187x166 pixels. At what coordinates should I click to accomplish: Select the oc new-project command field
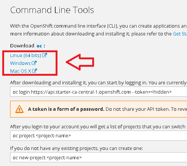(x=99, y=157)
